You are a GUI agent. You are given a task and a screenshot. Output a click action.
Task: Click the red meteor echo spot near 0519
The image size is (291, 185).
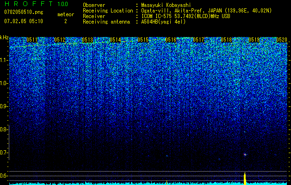tap(245, 154)
